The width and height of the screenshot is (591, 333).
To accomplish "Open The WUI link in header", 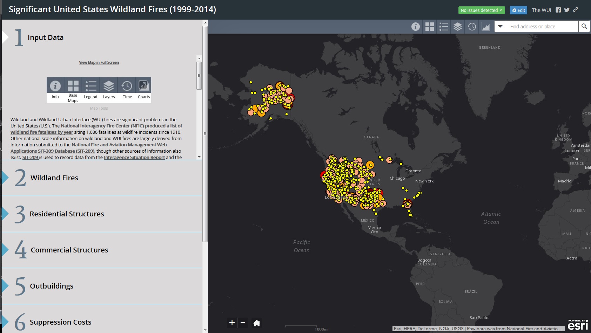I will 542,10.
